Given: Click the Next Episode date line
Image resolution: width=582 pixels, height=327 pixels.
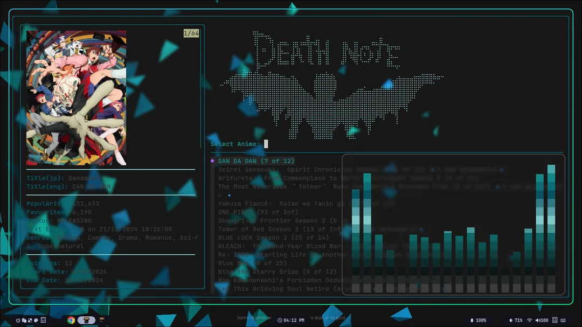Looking at the screenshot, I should coord(99,229).
